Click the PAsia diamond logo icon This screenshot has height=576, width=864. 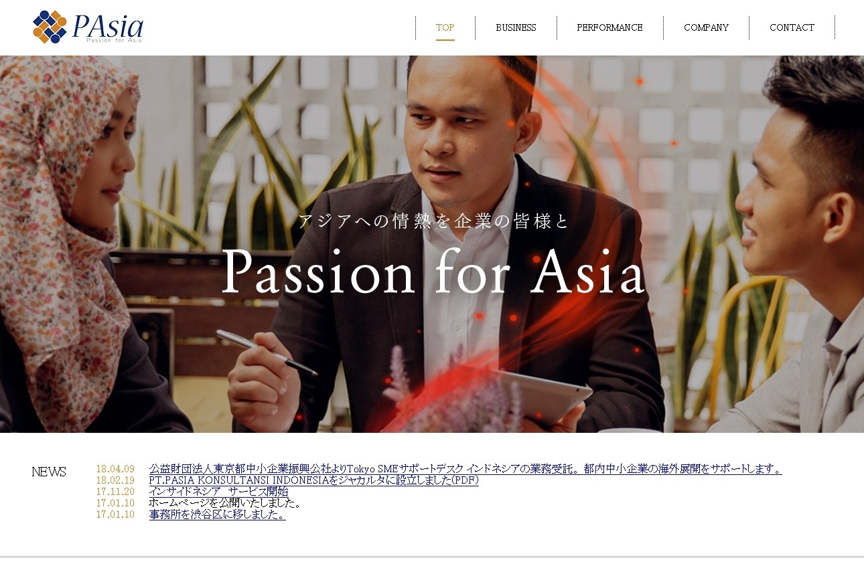tap(50, 27)
